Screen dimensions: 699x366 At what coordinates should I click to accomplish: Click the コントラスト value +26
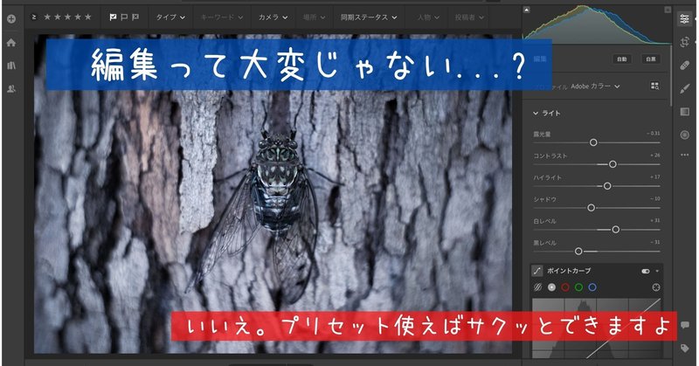pos(654,155)
